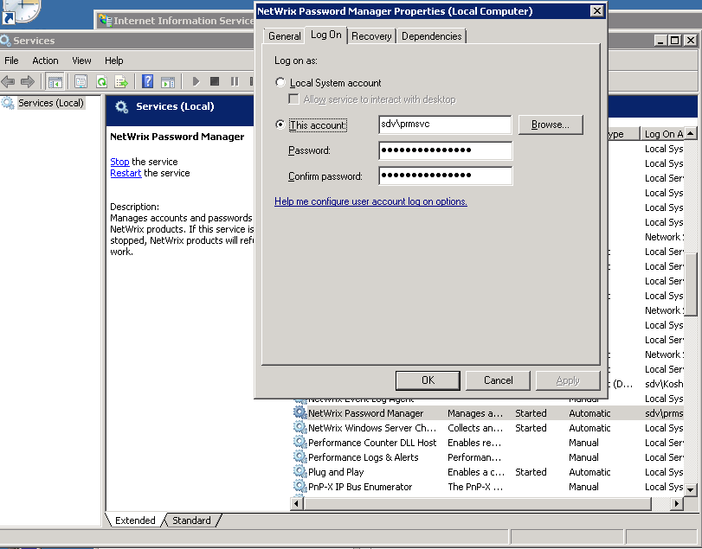Click the Export List toolbar icon
This screenshot has width=702, height=549.
click(121, 81)
